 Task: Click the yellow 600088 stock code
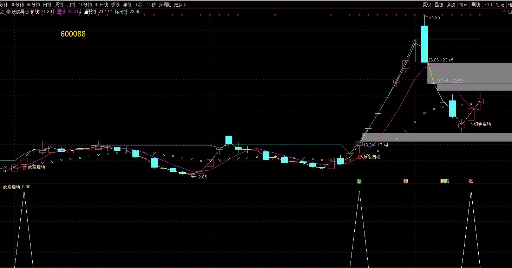point(73,34)
